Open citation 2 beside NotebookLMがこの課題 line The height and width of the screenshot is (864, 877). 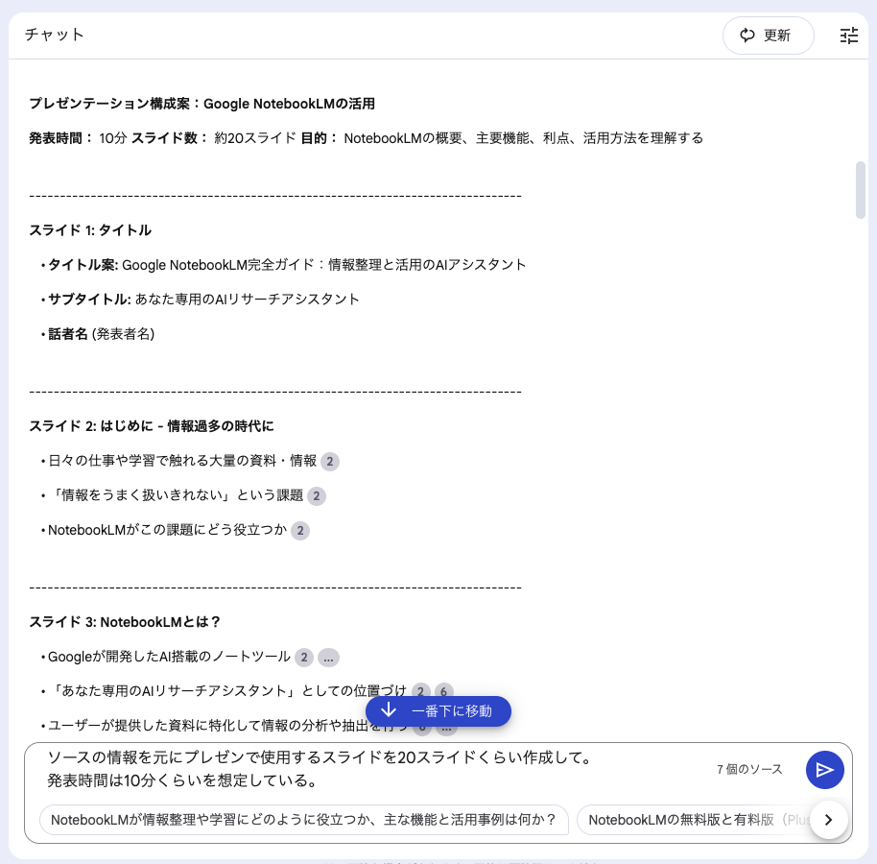300,531
